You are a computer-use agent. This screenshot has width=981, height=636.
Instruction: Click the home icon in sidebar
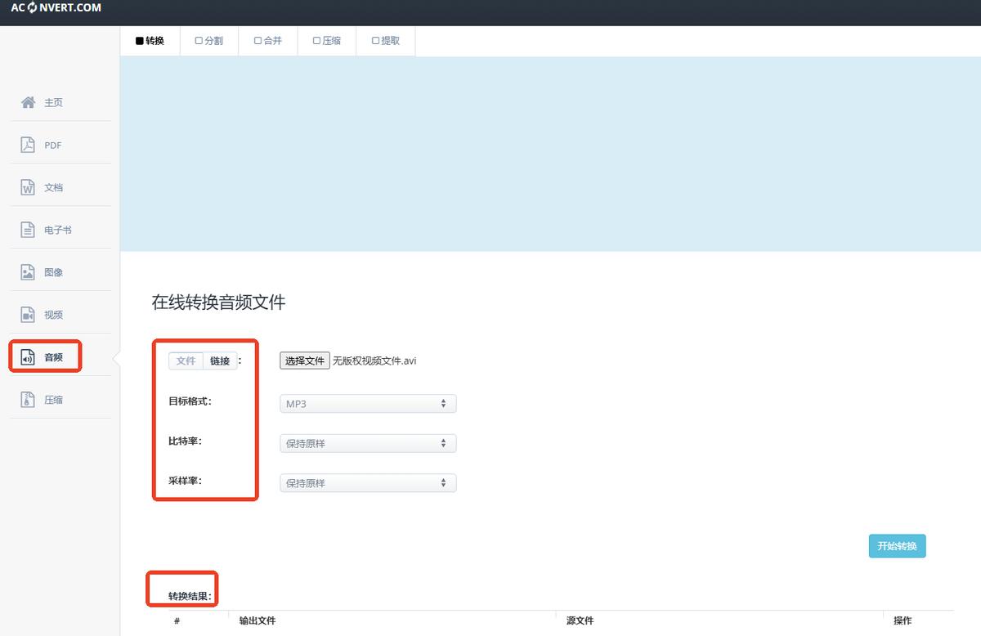pyautogui.click(x=29, y=102)
